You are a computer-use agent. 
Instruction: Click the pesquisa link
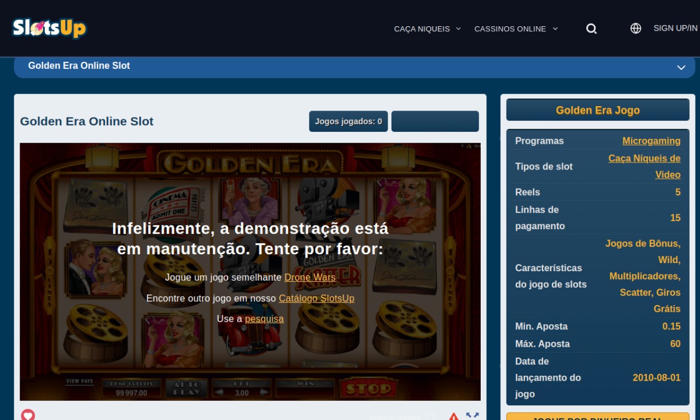pyautogui.click(x=264, y=319)
